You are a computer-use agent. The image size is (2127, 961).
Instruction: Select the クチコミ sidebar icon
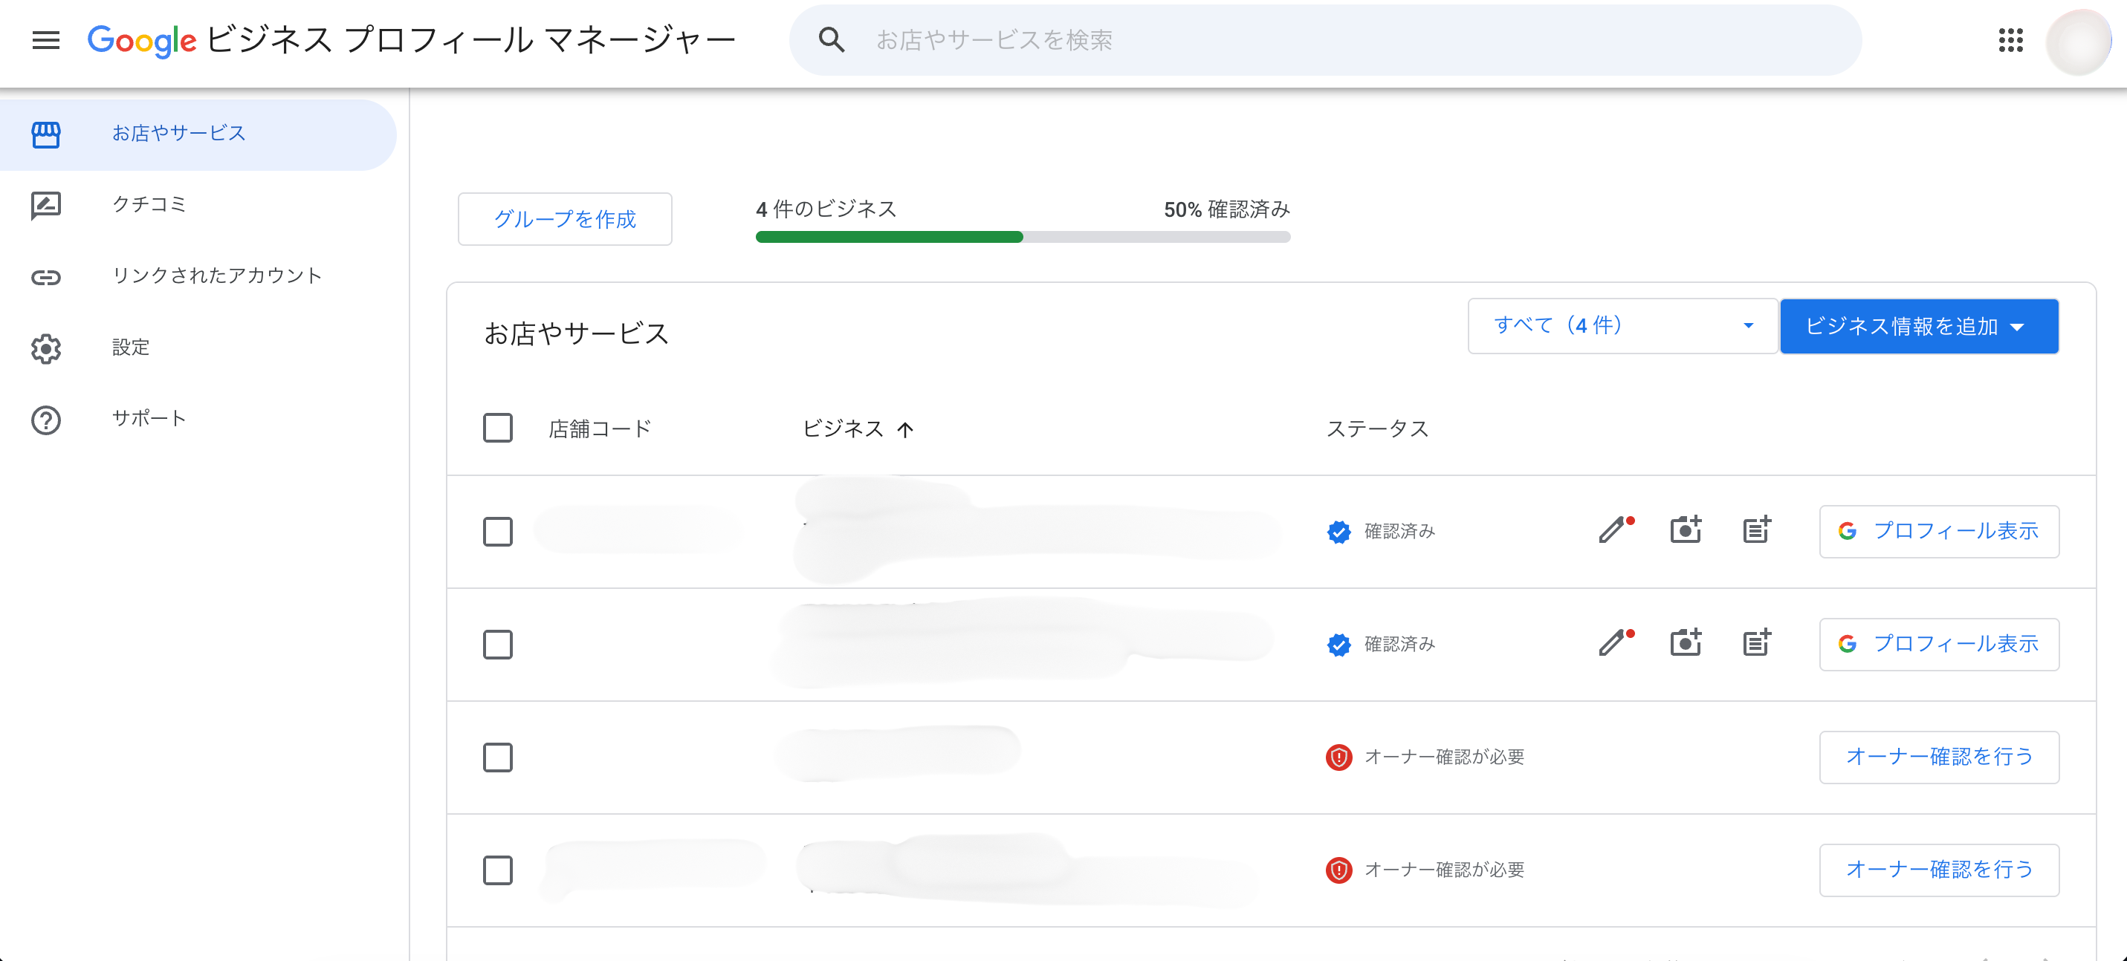[45, 204]
